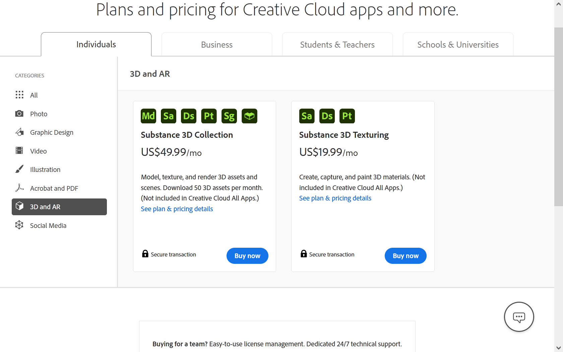Select the Photo category camera icon

coord(19,114)
